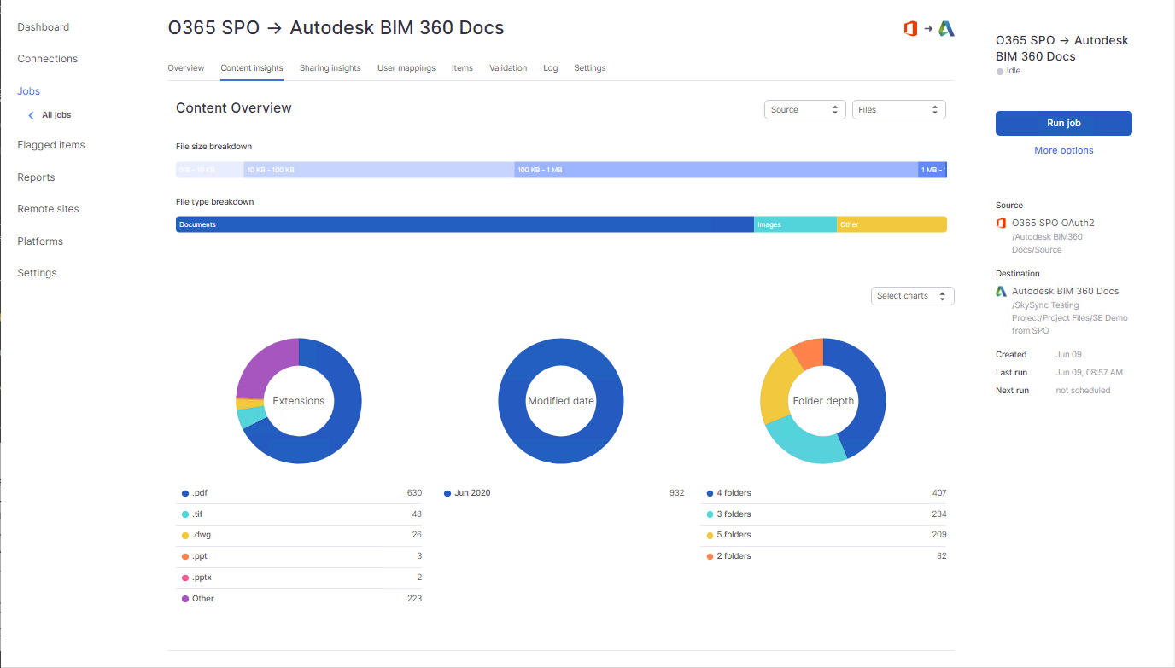Go back to All jobs

[x=56, y=115]
